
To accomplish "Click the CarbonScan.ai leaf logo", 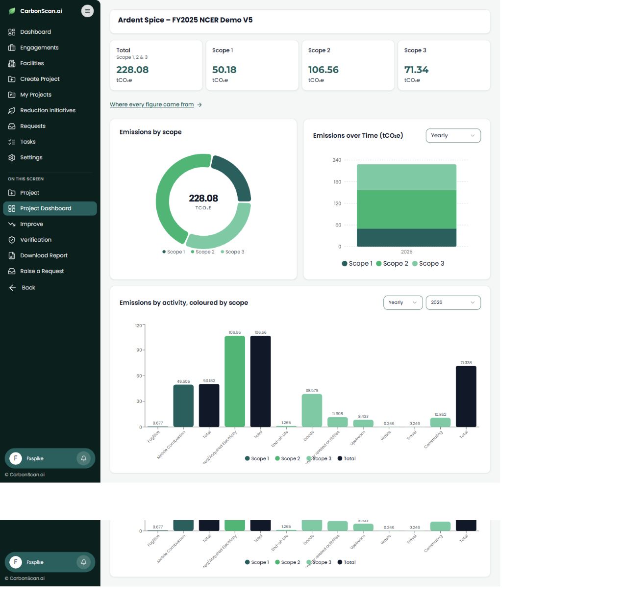I will pos(12,11).
